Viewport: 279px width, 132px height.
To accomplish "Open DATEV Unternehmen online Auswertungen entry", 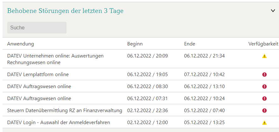I will pyautogui.click(x=55, y=59).
